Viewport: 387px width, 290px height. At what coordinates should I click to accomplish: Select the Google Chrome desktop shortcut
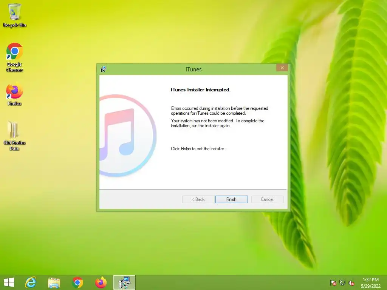(15, 57)
